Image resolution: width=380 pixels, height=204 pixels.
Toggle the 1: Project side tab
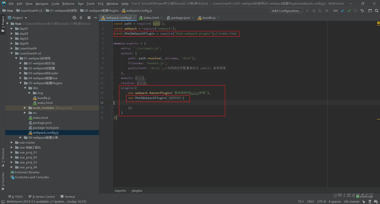(x=3, y=24)
